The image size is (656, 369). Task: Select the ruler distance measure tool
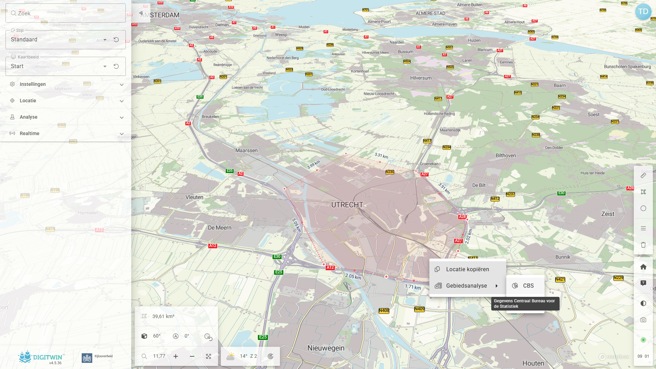[x=643, y=175]
